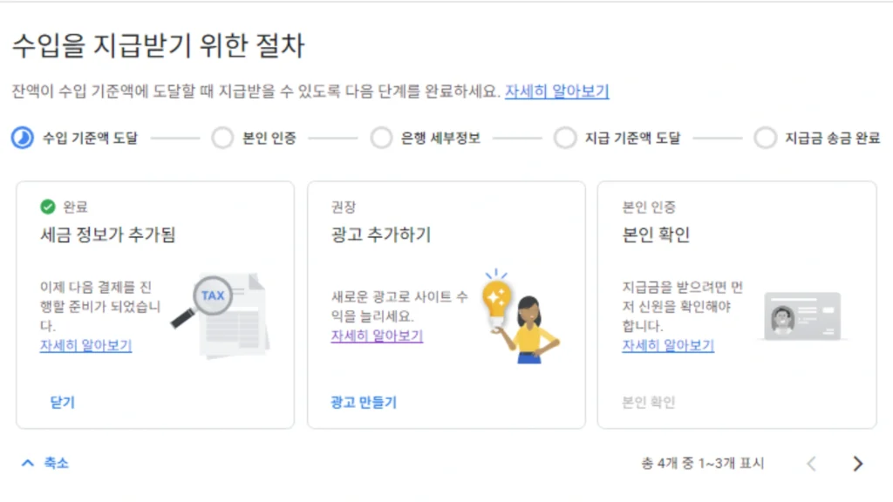Select the right pagination arrow
Image resolution: width=893 pixels, height=502 pixels.
pos(857,463)
